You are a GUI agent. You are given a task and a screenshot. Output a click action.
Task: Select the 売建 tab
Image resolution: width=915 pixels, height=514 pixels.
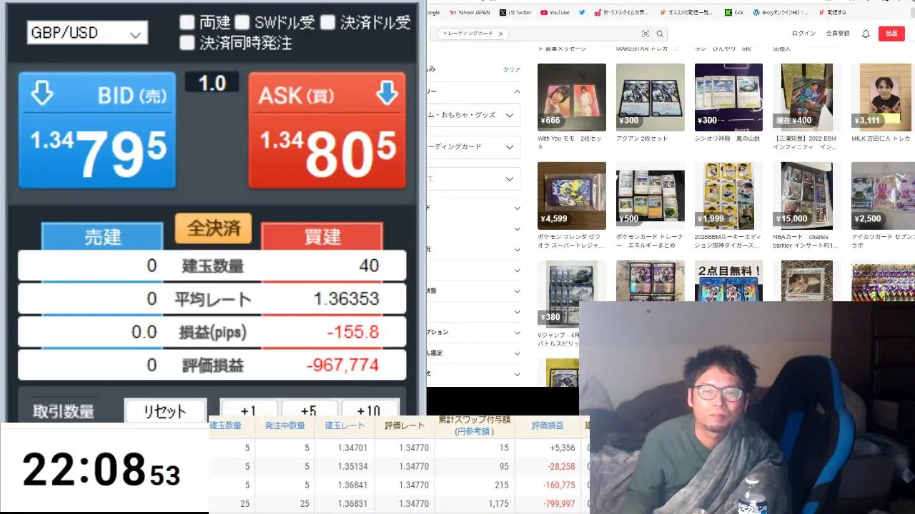point(103,236)
